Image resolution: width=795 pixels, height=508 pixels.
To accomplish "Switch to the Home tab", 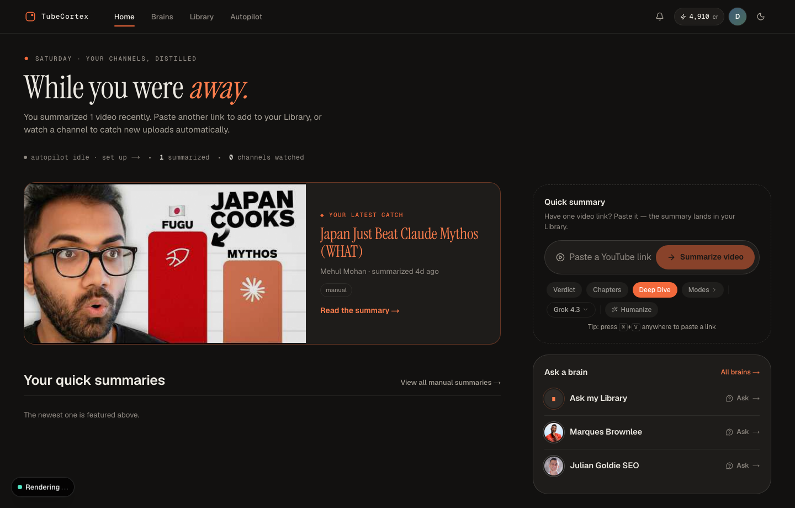I will click(x=124, y=17).
